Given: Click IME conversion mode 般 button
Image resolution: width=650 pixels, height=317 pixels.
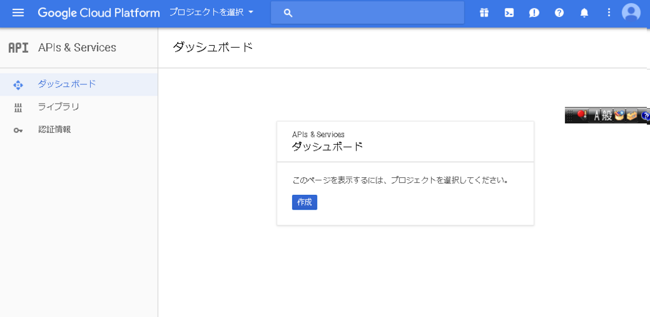Looking at the screenshot, I should (607, 115).
